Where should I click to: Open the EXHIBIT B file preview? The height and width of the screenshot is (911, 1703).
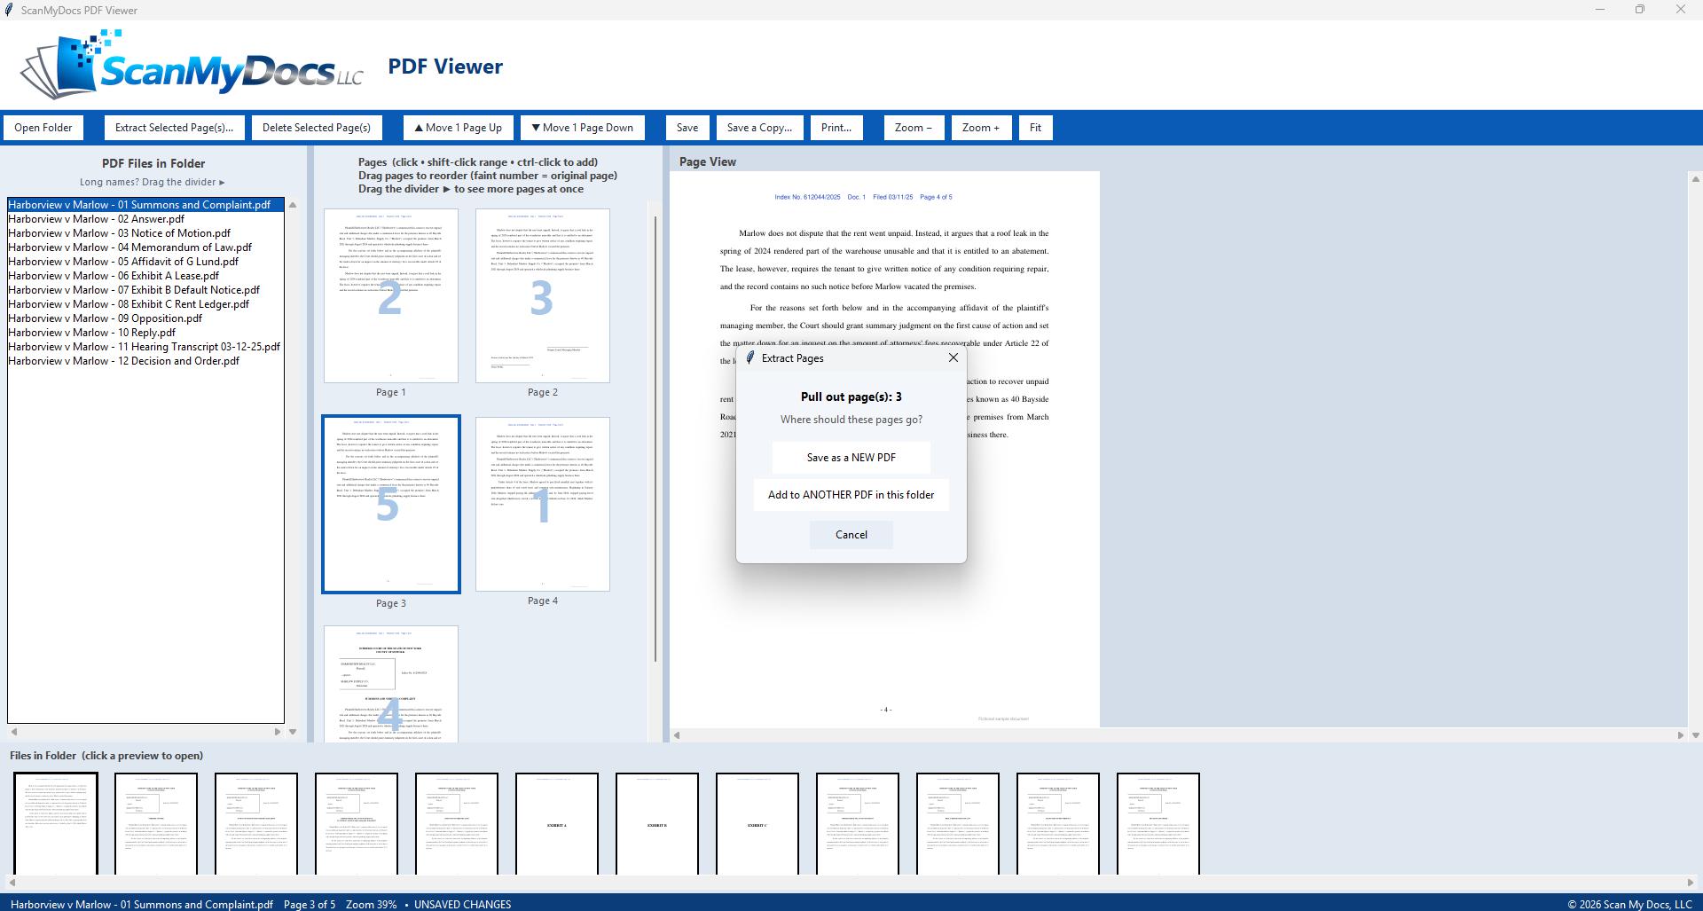click(x=657, y=824)
